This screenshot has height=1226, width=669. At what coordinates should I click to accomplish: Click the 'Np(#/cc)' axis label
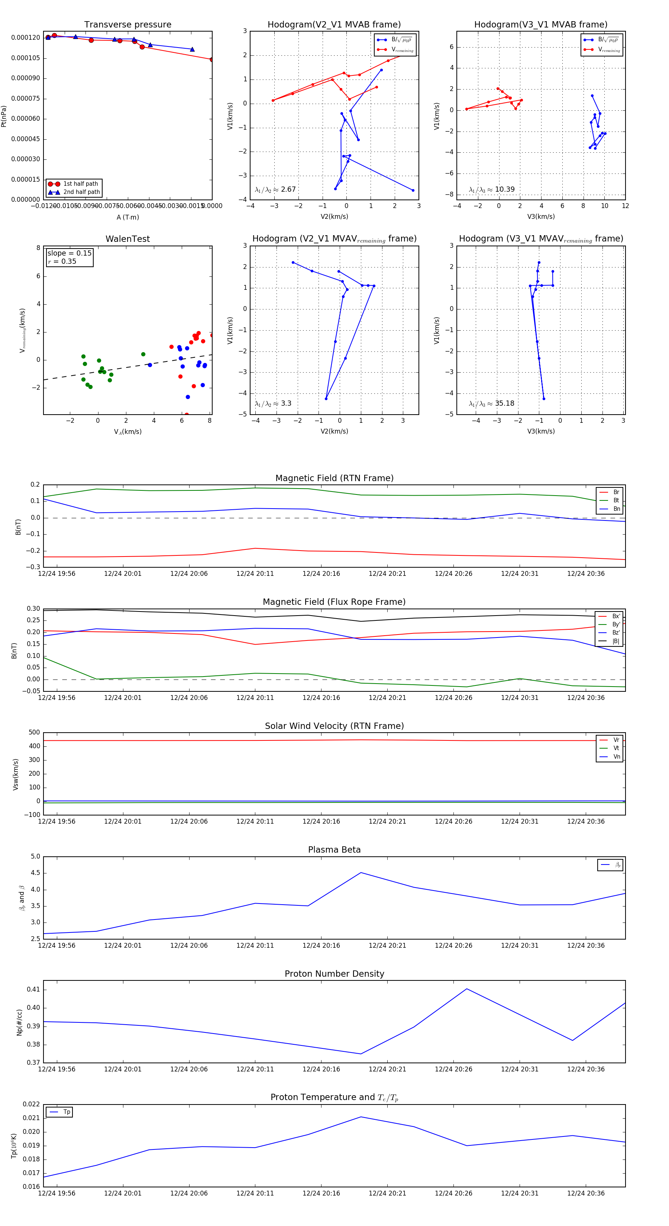[20, 1022]
